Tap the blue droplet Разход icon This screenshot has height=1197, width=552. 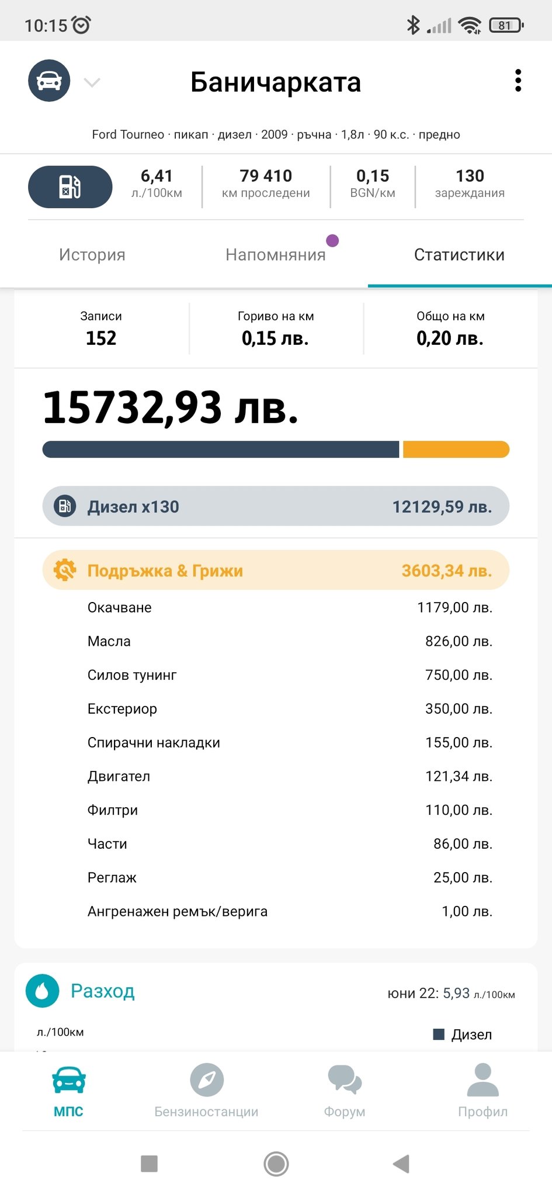point(43,991)
